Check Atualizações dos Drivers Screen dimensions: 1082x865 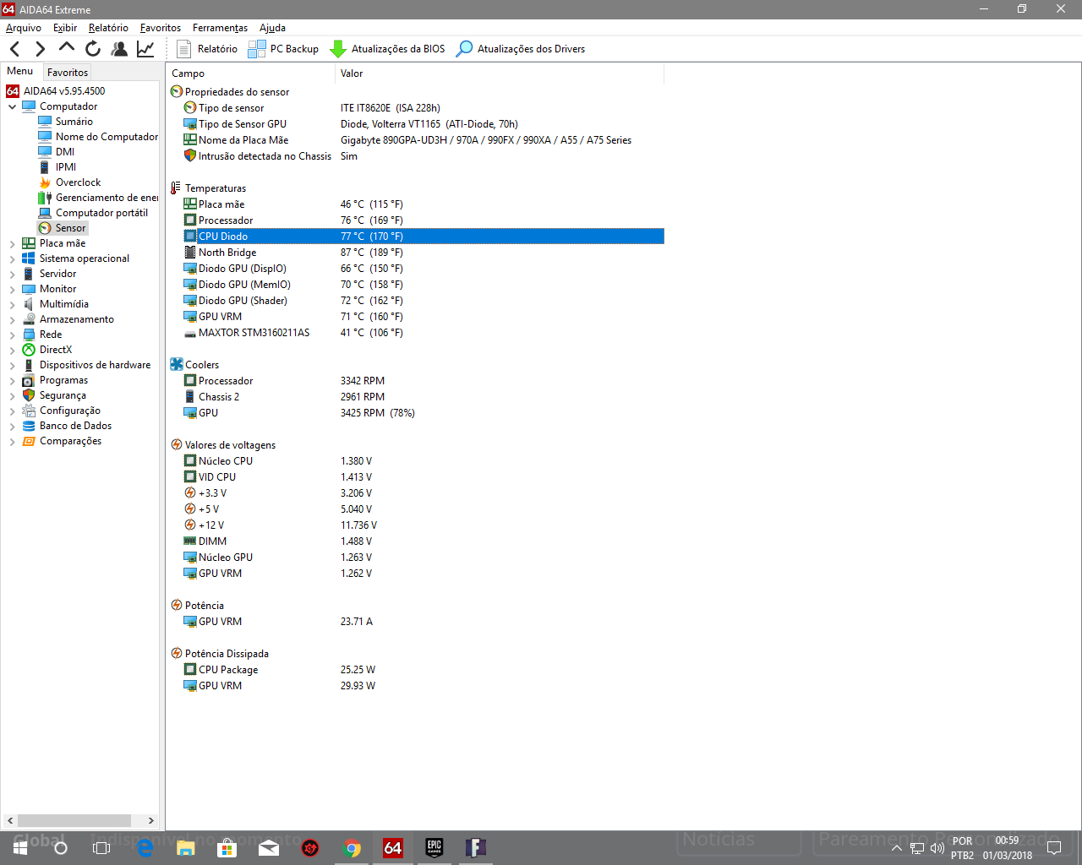(x=520, y=49)
